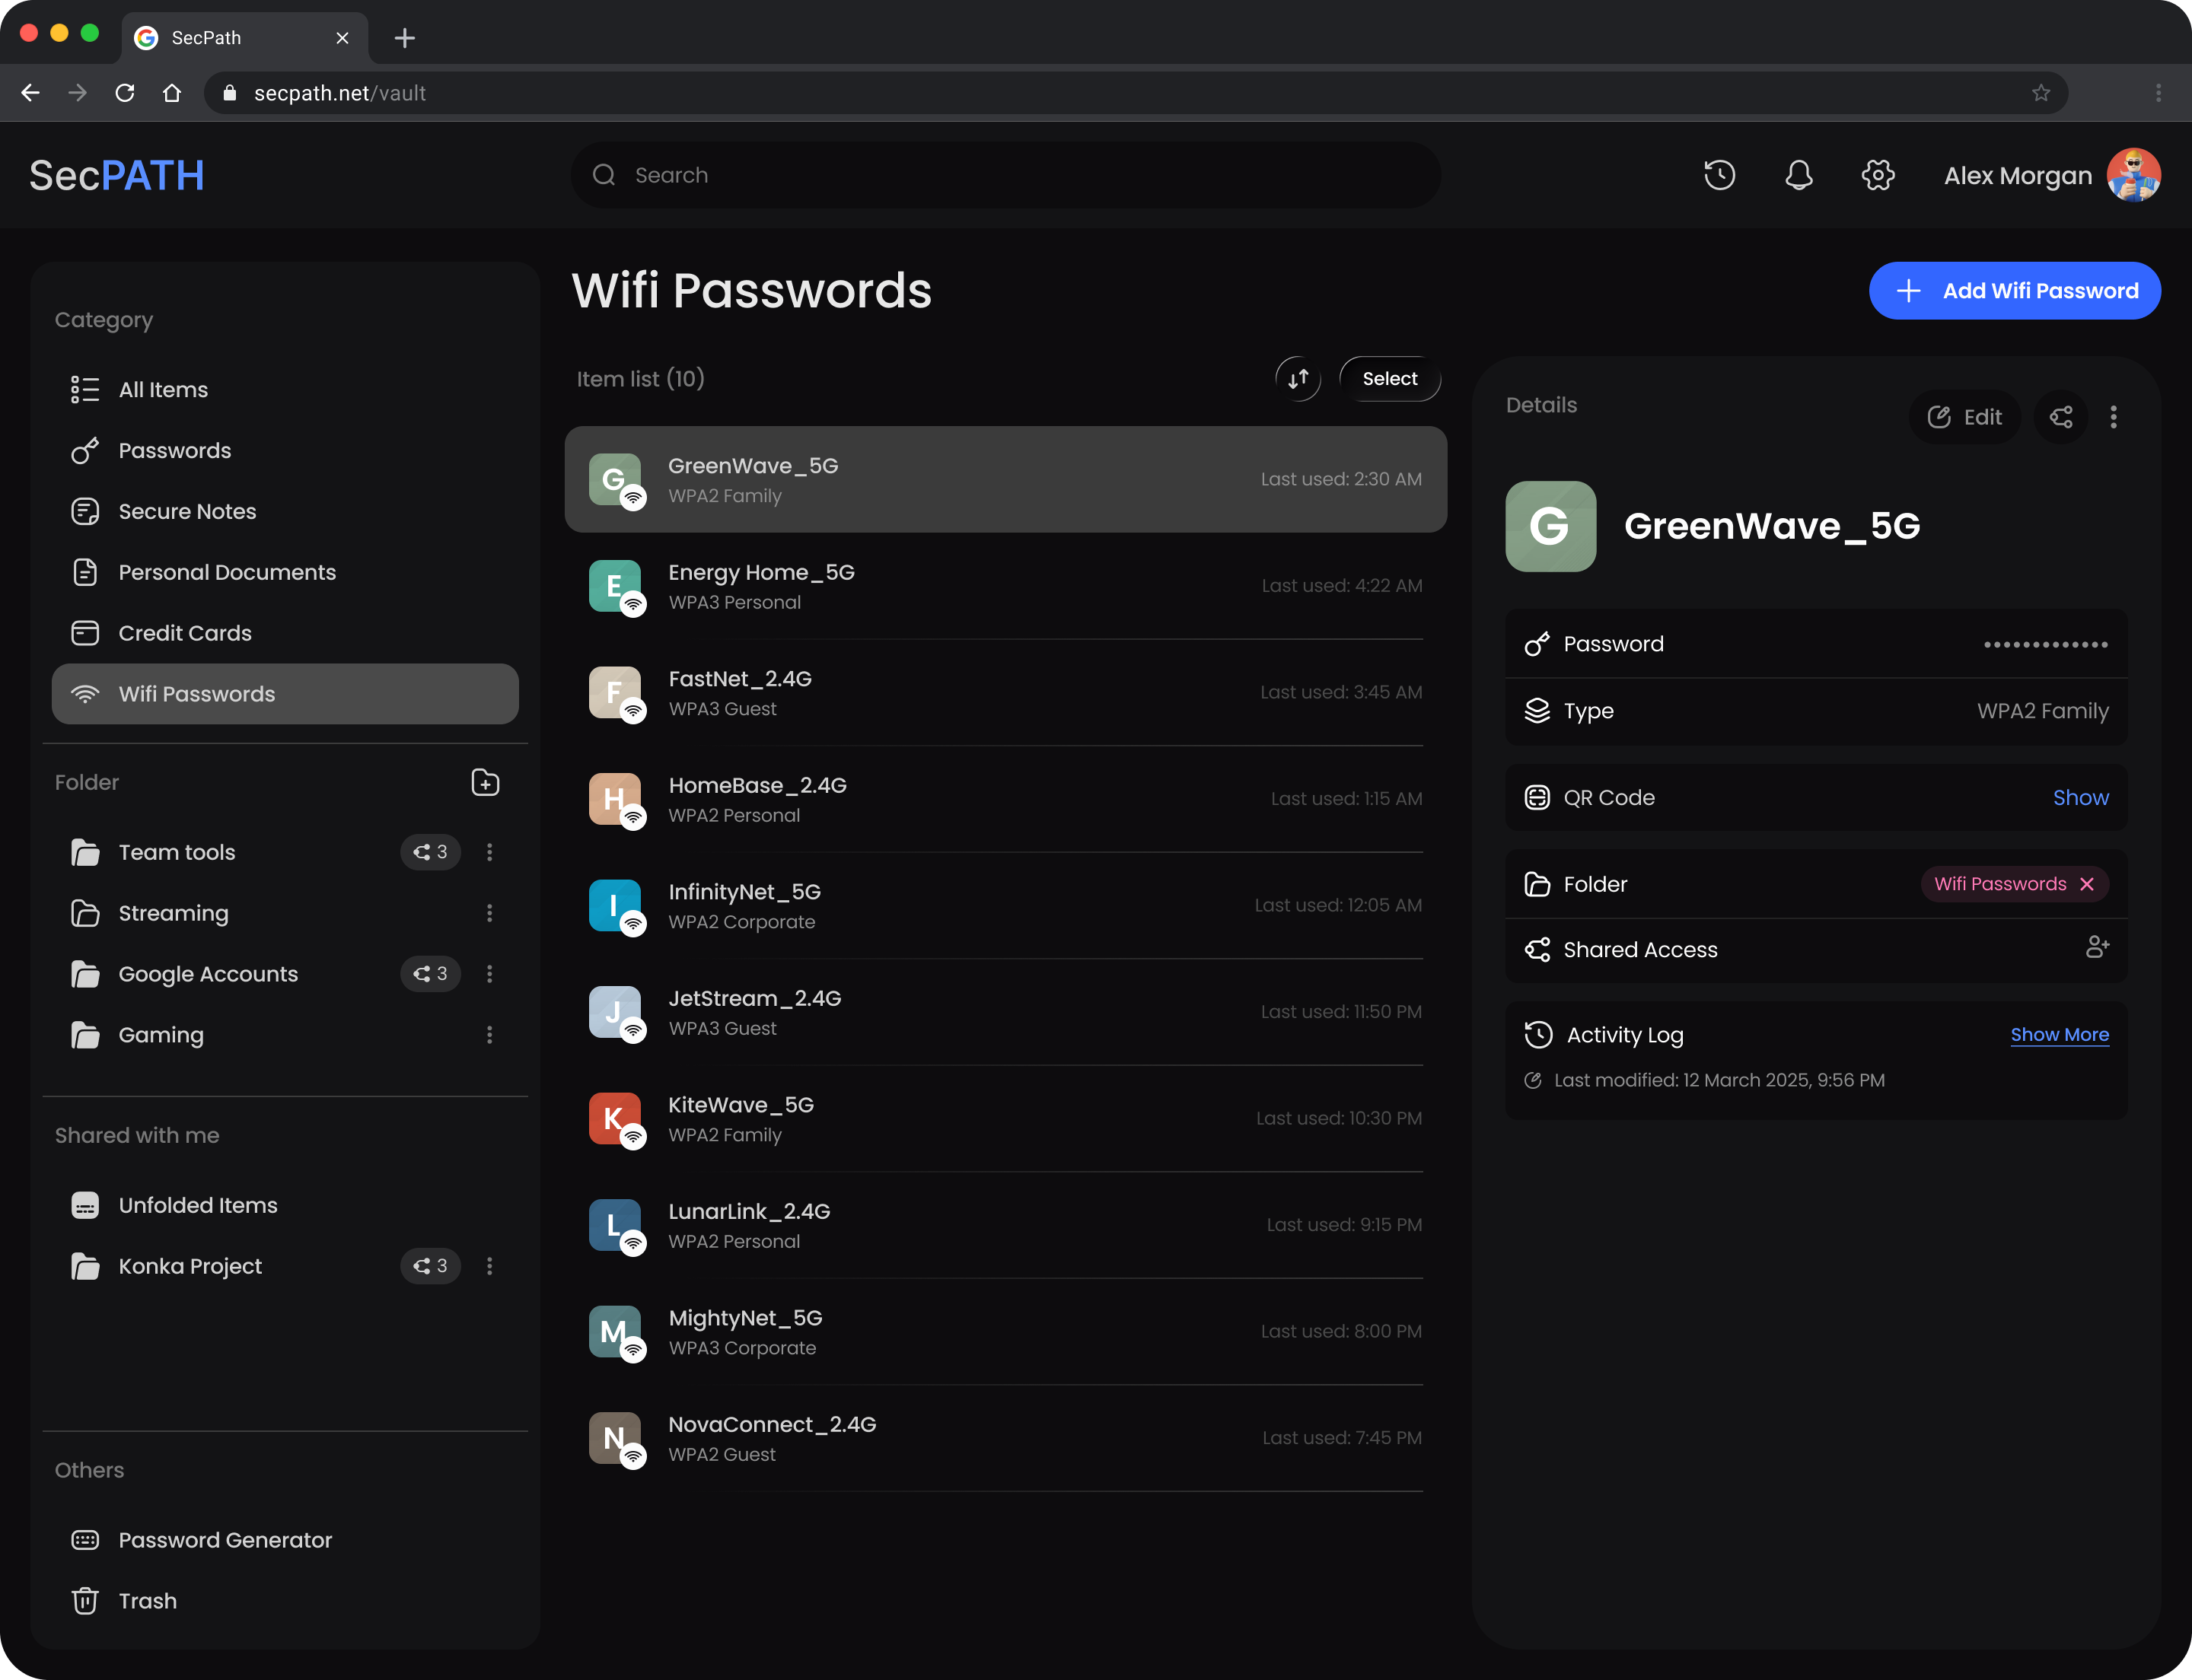Bookmark page with star icon

tap(2041, 93)
